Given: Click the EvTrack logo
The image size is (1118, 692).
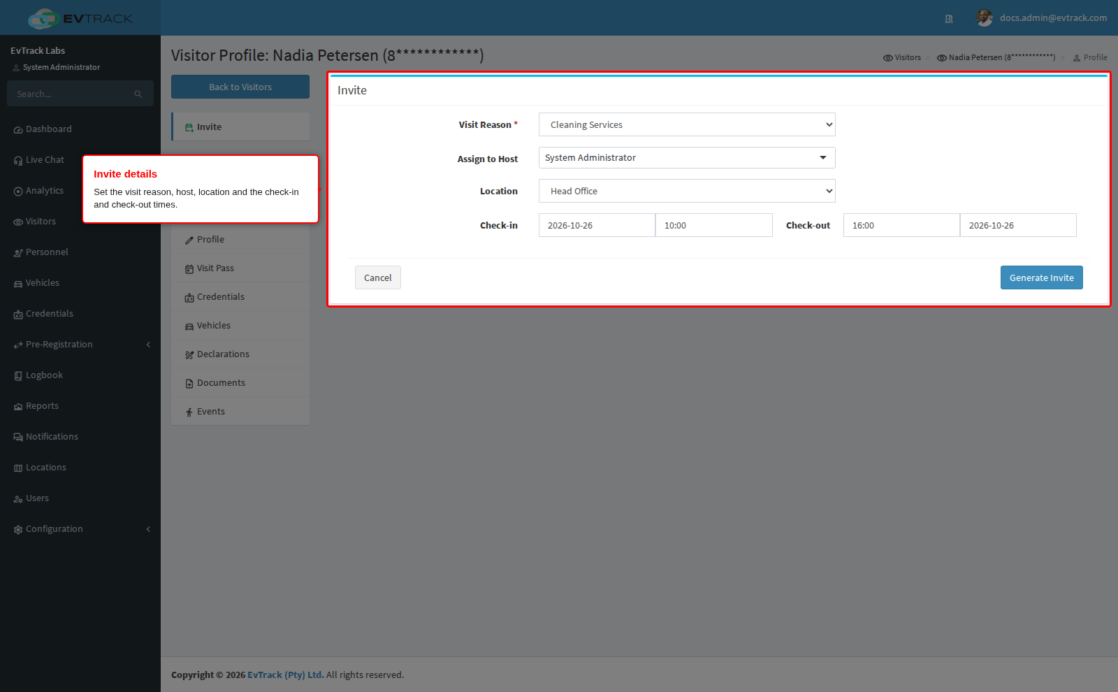Looking at the screenshot, I should [x=80, y=18].
